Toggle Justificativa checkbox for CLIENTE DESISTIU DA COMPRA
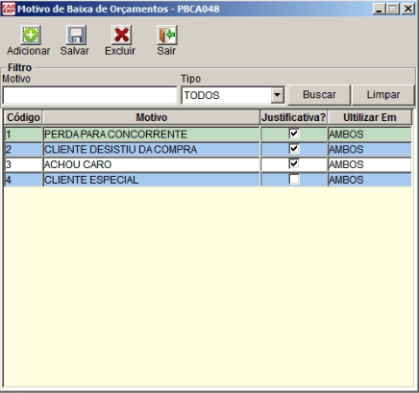The image size is (419, 393). tap(294, 149)
